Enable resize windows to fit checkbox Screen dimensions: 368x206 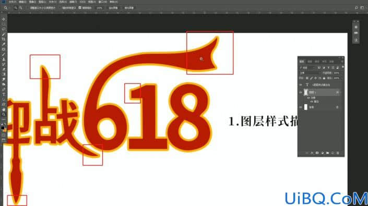click(x=28, y=8)
